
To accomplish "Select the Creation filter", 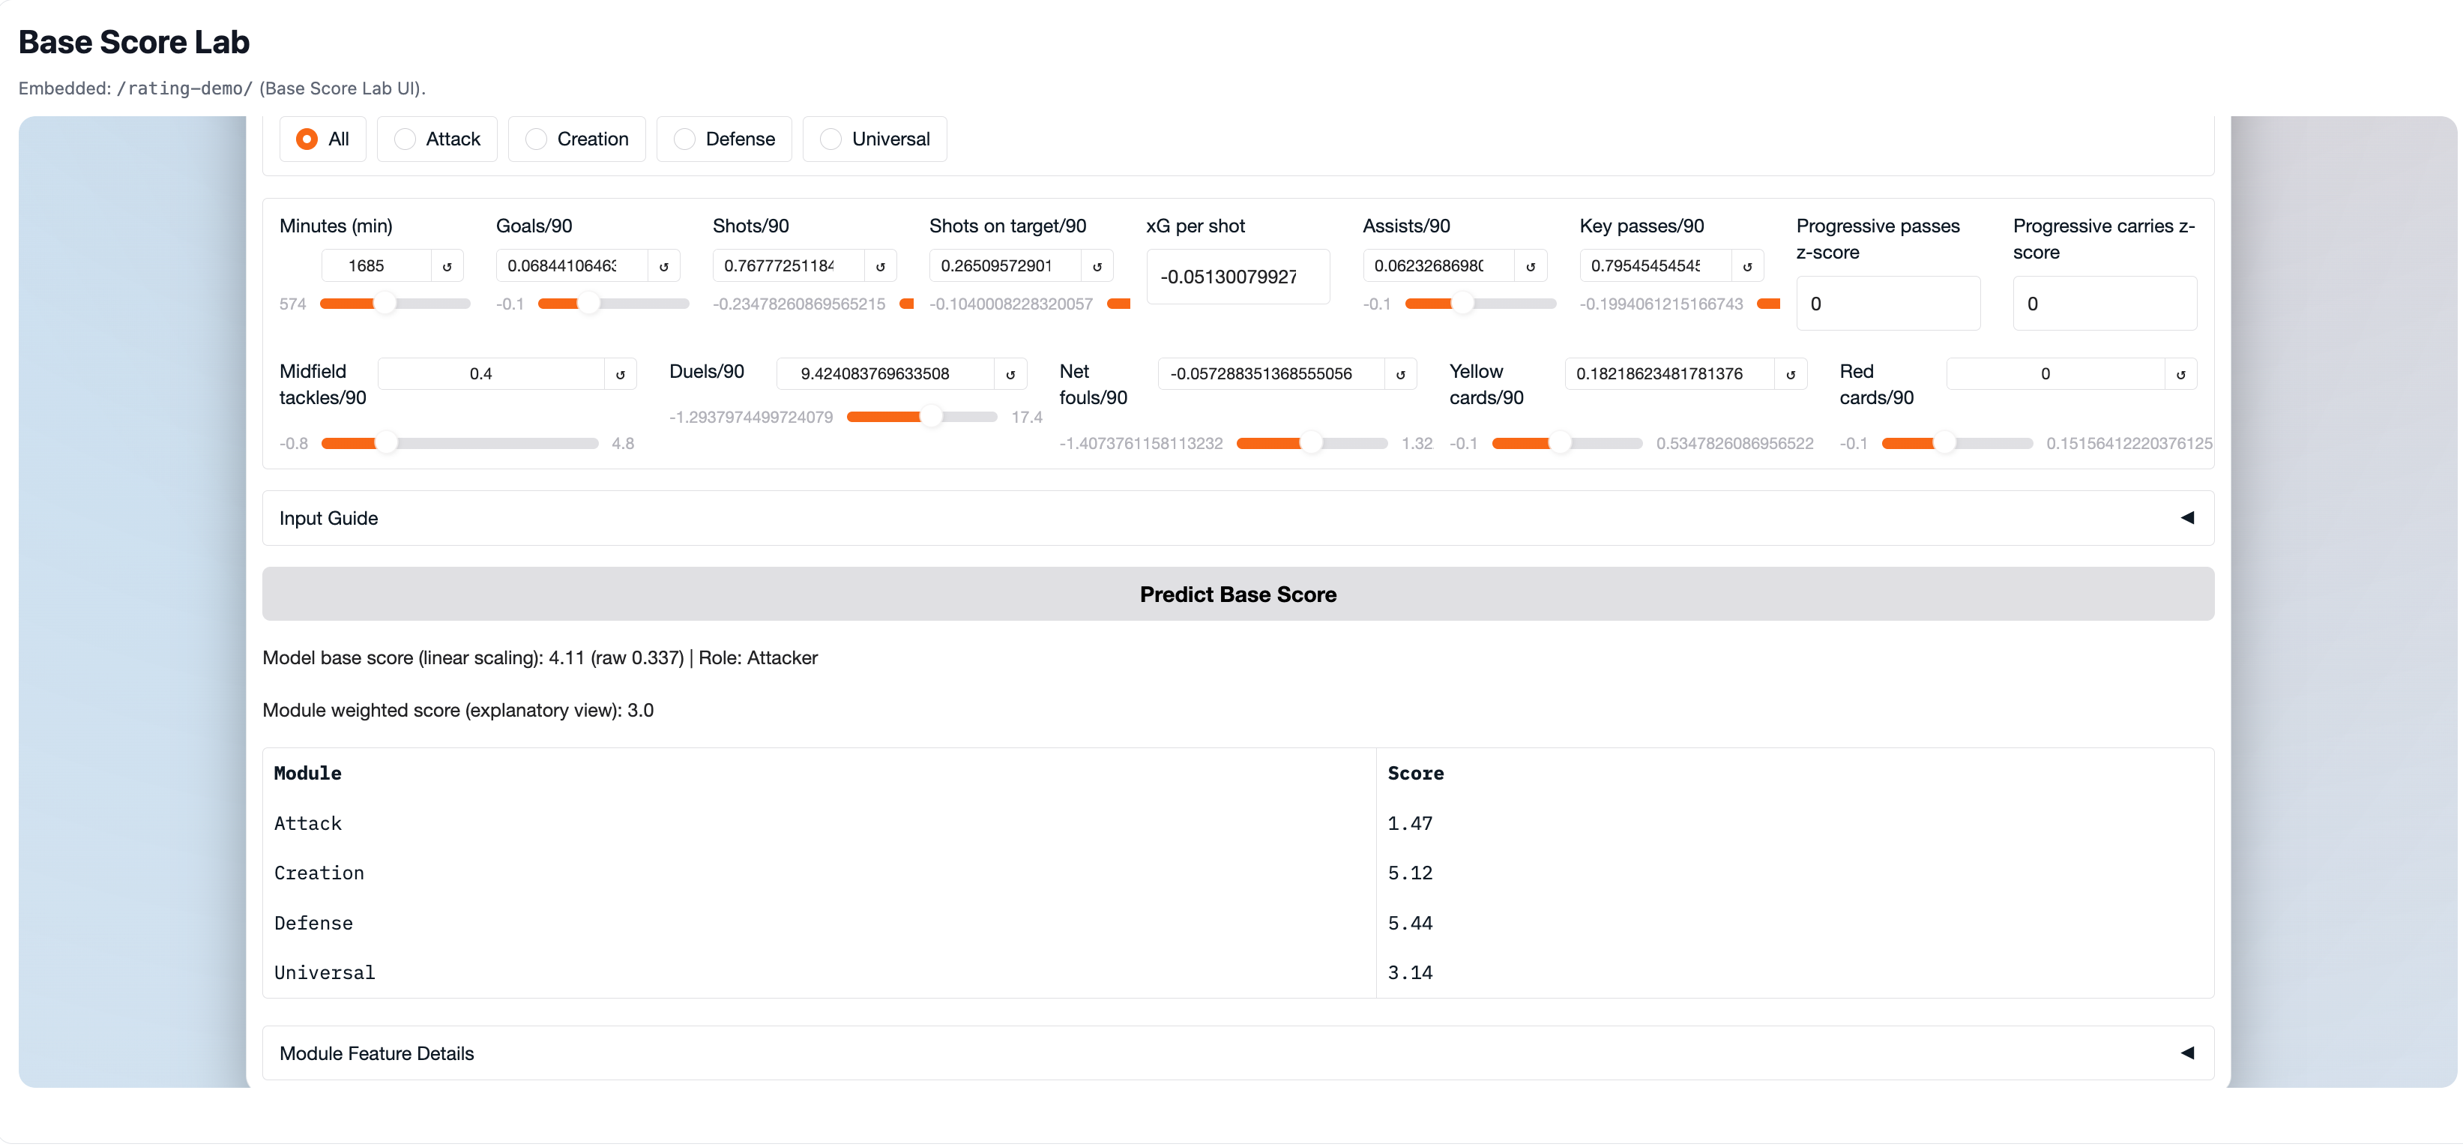I will coord(576,139).
